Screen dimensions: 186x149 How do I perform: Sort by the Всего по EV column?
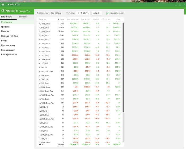(86, 19)
